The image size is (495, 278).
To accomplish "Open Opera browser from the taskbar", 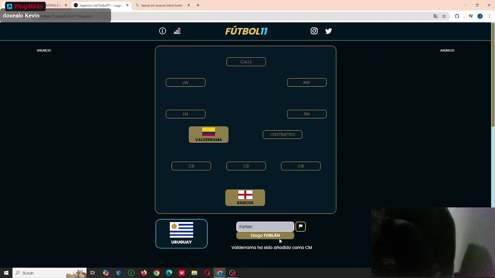I will pos(207,273).
